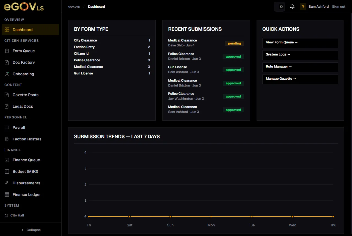This screenshot has height=236, width=352.
Task: Select the Gun License submission by Sam Ashford
Action: [x=206, y=70]
